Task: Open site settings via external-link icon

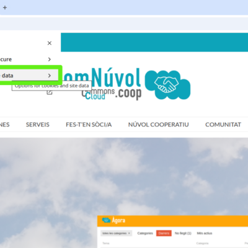Action: click(x=50, y=92)
